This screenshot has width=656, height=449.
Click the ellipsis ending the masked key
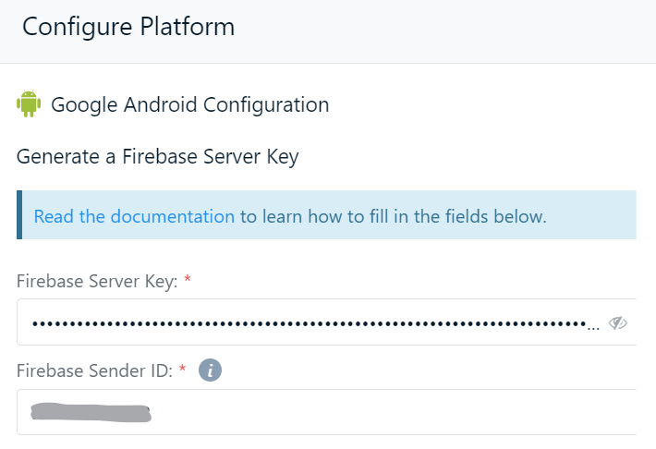pyautogui.click(x=593, y=329)
